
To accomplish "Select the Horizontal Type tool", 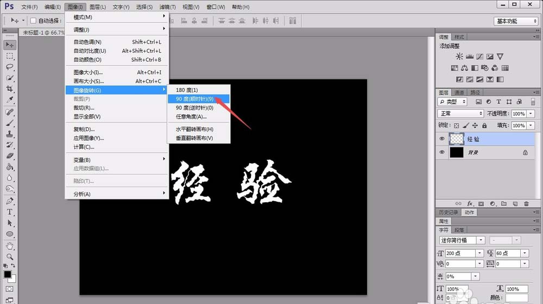I will tap(10, 212).
